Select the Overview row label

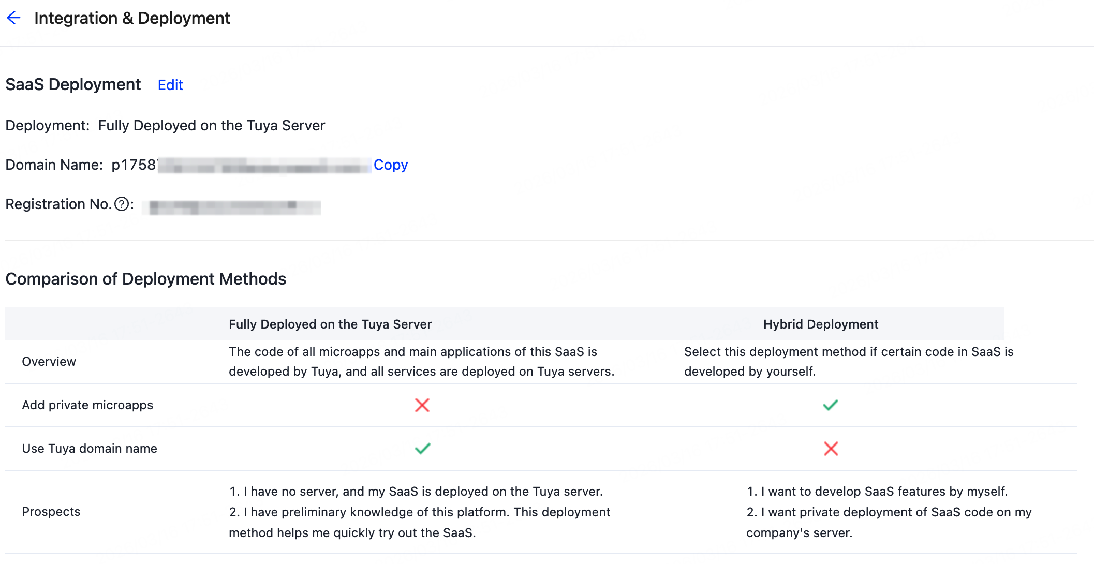pyautogui.click(x=49, y=361)
